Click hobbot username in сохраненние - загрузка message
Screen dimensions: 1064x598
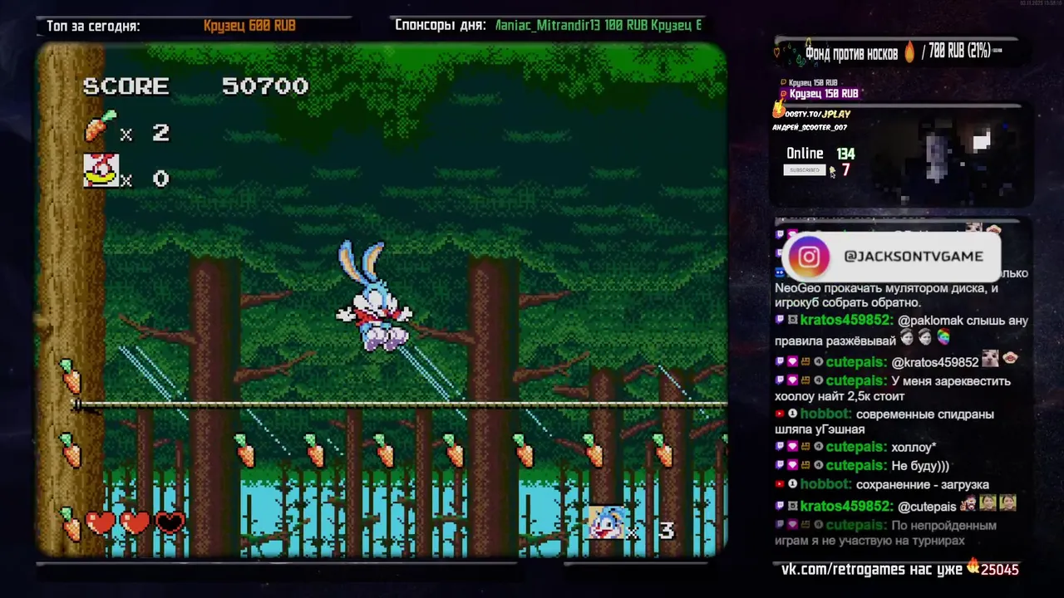(x=825, y=484)
